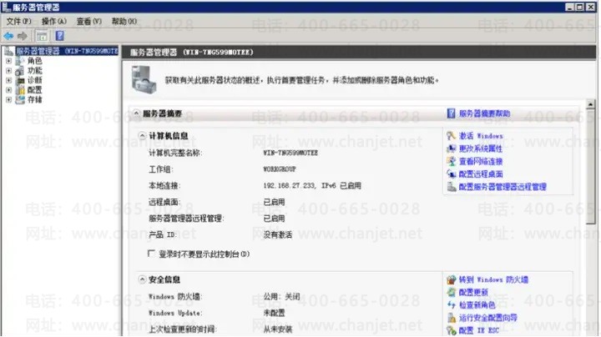Screen dimensions: 601x337
Task: Click the icon beside 配置远程桌面
Action: 451,174
